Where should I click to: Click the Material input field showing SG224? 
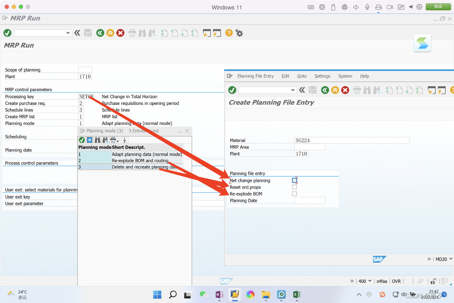(352, 140)
